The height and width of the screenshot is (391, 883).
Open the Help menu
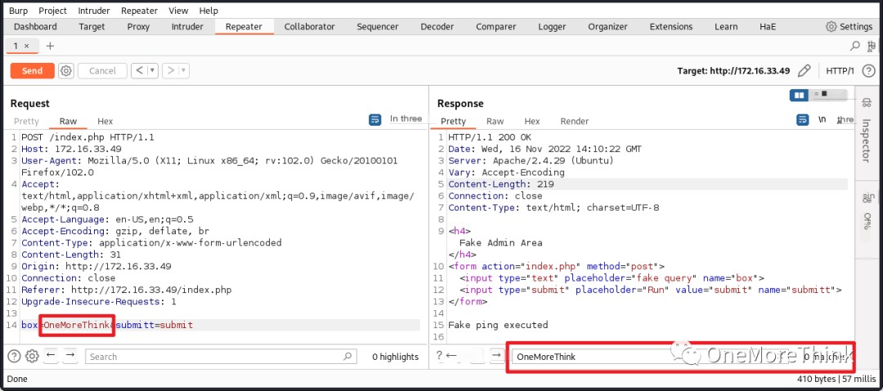[208, 11]
